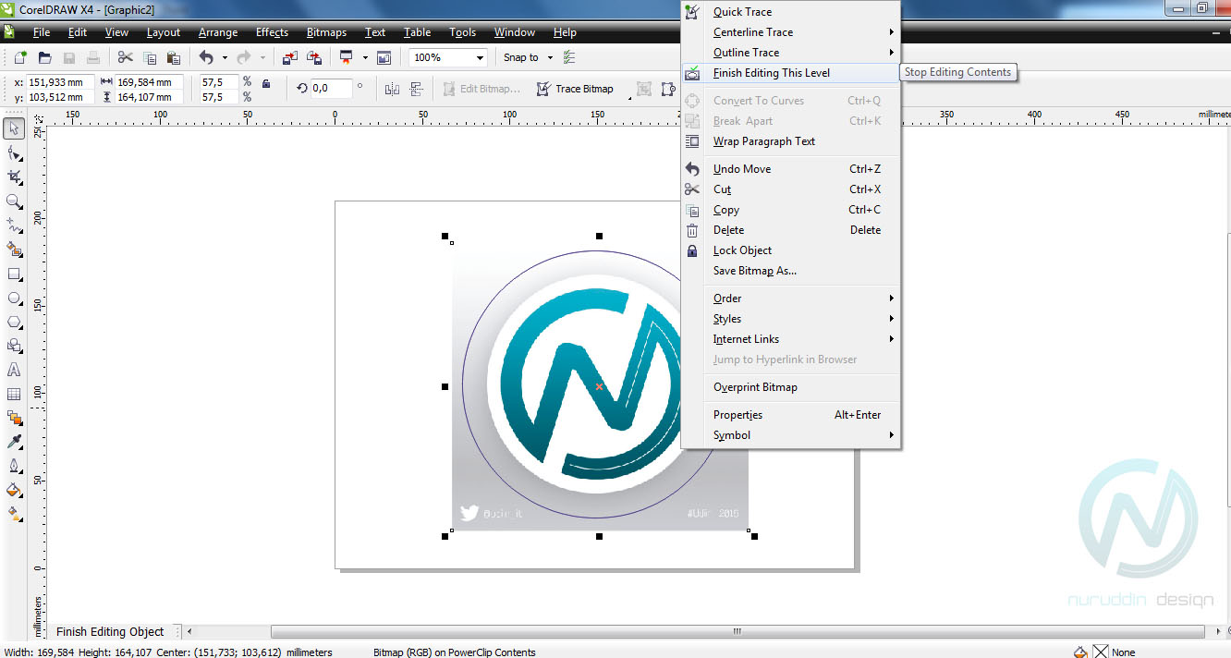Select the Crop tool
Image resolution: width=1231 pixels, height=658 pixels.
14,177
